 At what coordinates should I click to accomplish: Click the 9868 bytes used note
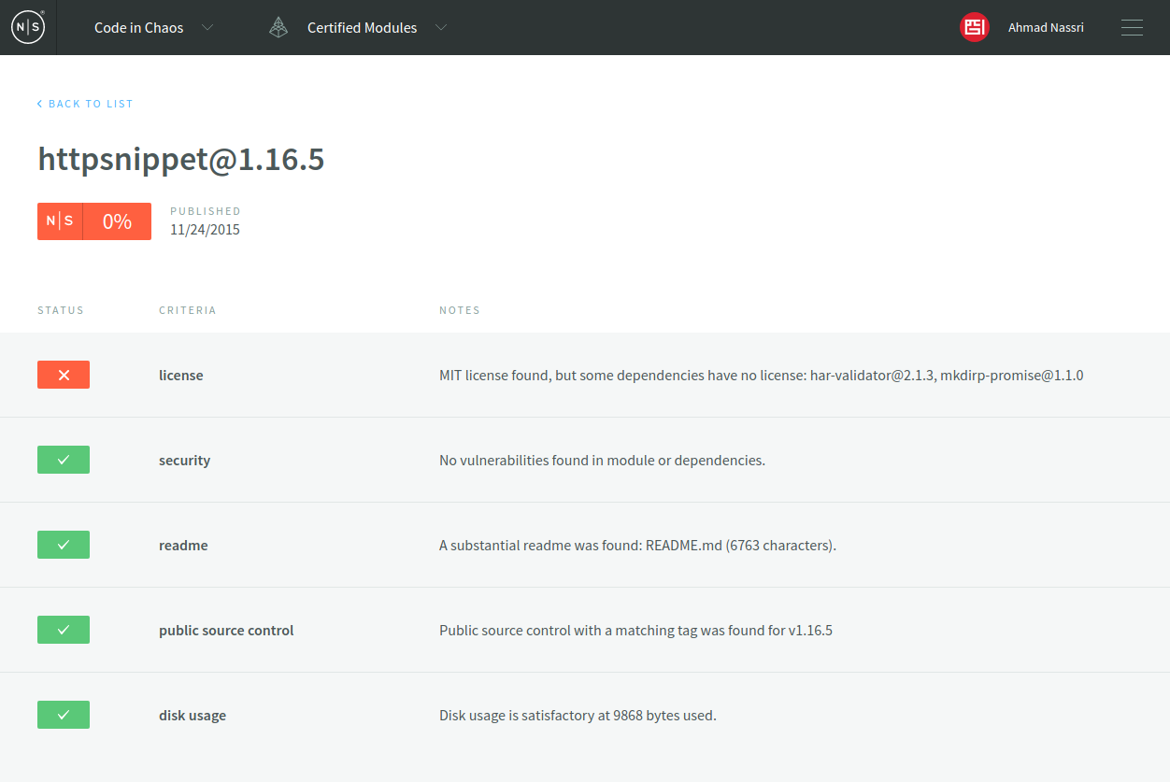point(578,716)
